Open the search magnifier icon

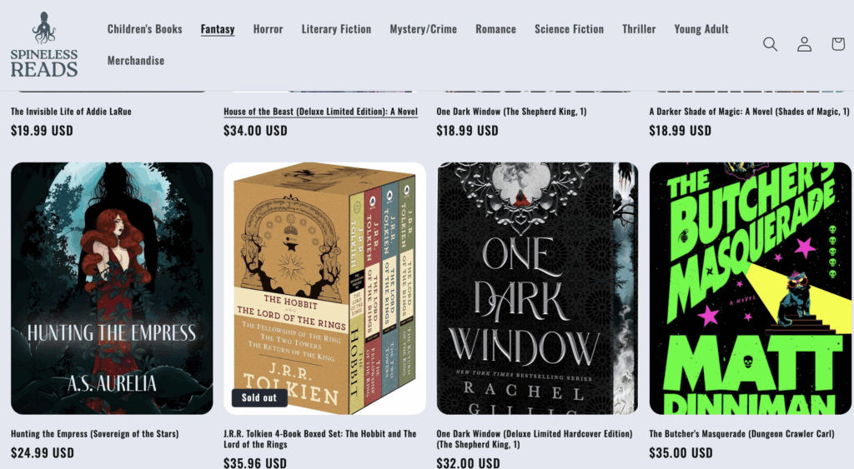coord(770,44)
